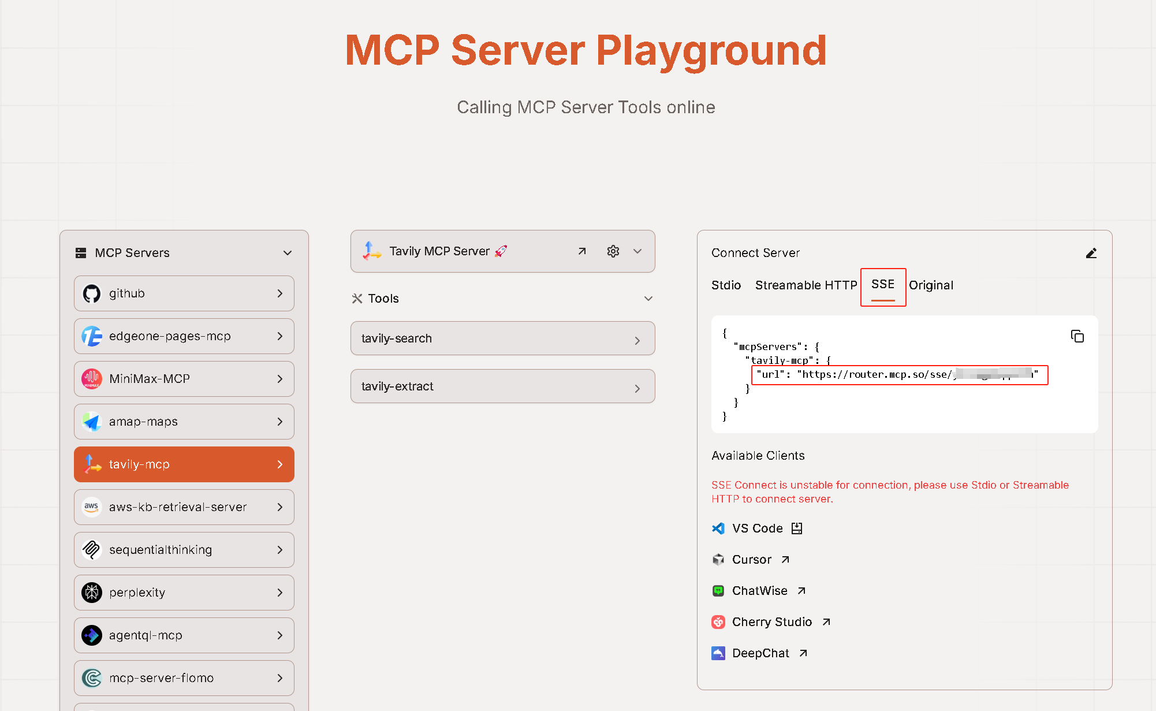This screenshot has height=711, width=1156.
Task: Click the edit pencil in Connect Server panel
Action: [x=1091, y=253]
